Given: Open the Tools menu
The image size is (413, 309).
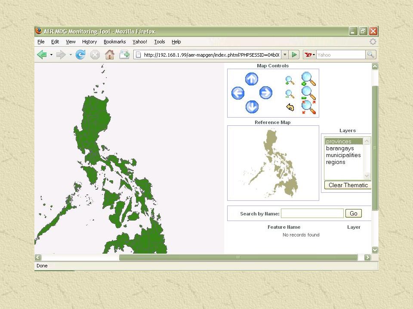Looking at the screenshot, I should tap(159, 42).
